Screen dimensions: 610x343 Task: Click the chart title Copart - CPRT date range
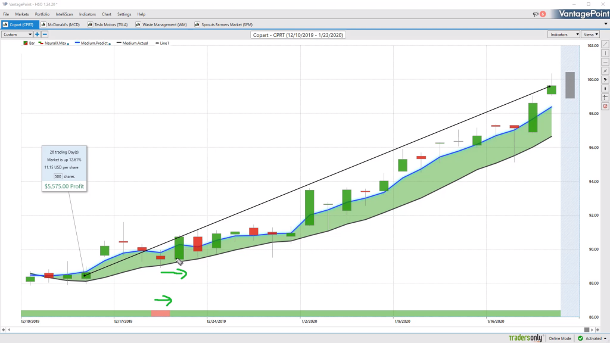pos(298,35)
